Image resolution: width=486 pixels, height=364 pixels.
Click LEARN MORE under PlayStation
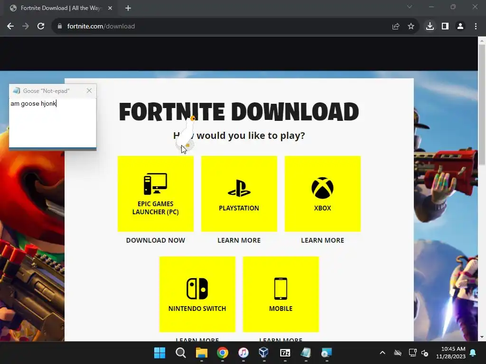pos(239,240)
